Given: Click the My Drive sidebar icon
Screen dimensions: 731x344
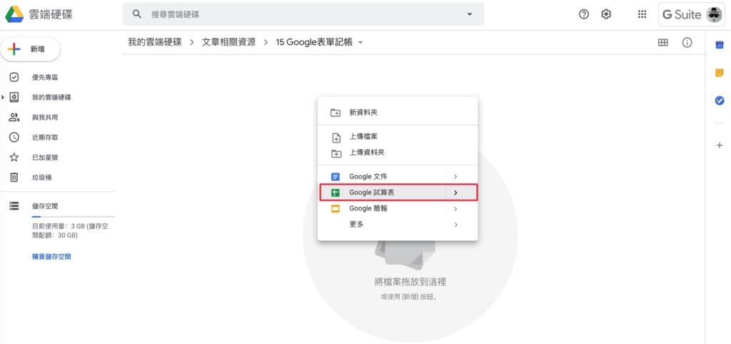Looking at the screenshot, I should 14,98.
